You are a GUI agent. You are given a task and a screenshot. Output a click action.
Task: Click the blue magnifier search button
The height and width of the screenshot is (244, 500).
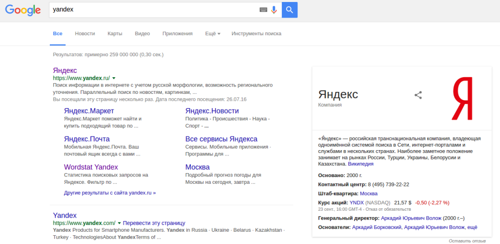click(x=290, y=10)
